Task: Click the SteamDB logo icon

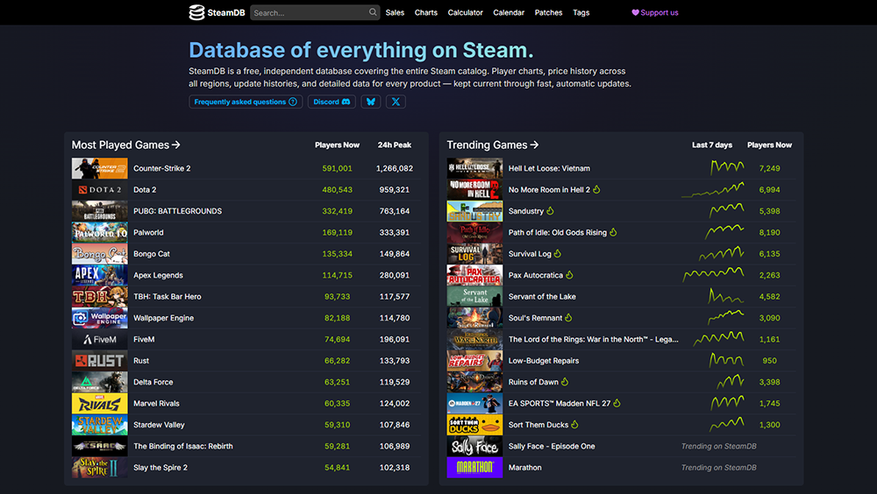Action: (x=196, y=12)
